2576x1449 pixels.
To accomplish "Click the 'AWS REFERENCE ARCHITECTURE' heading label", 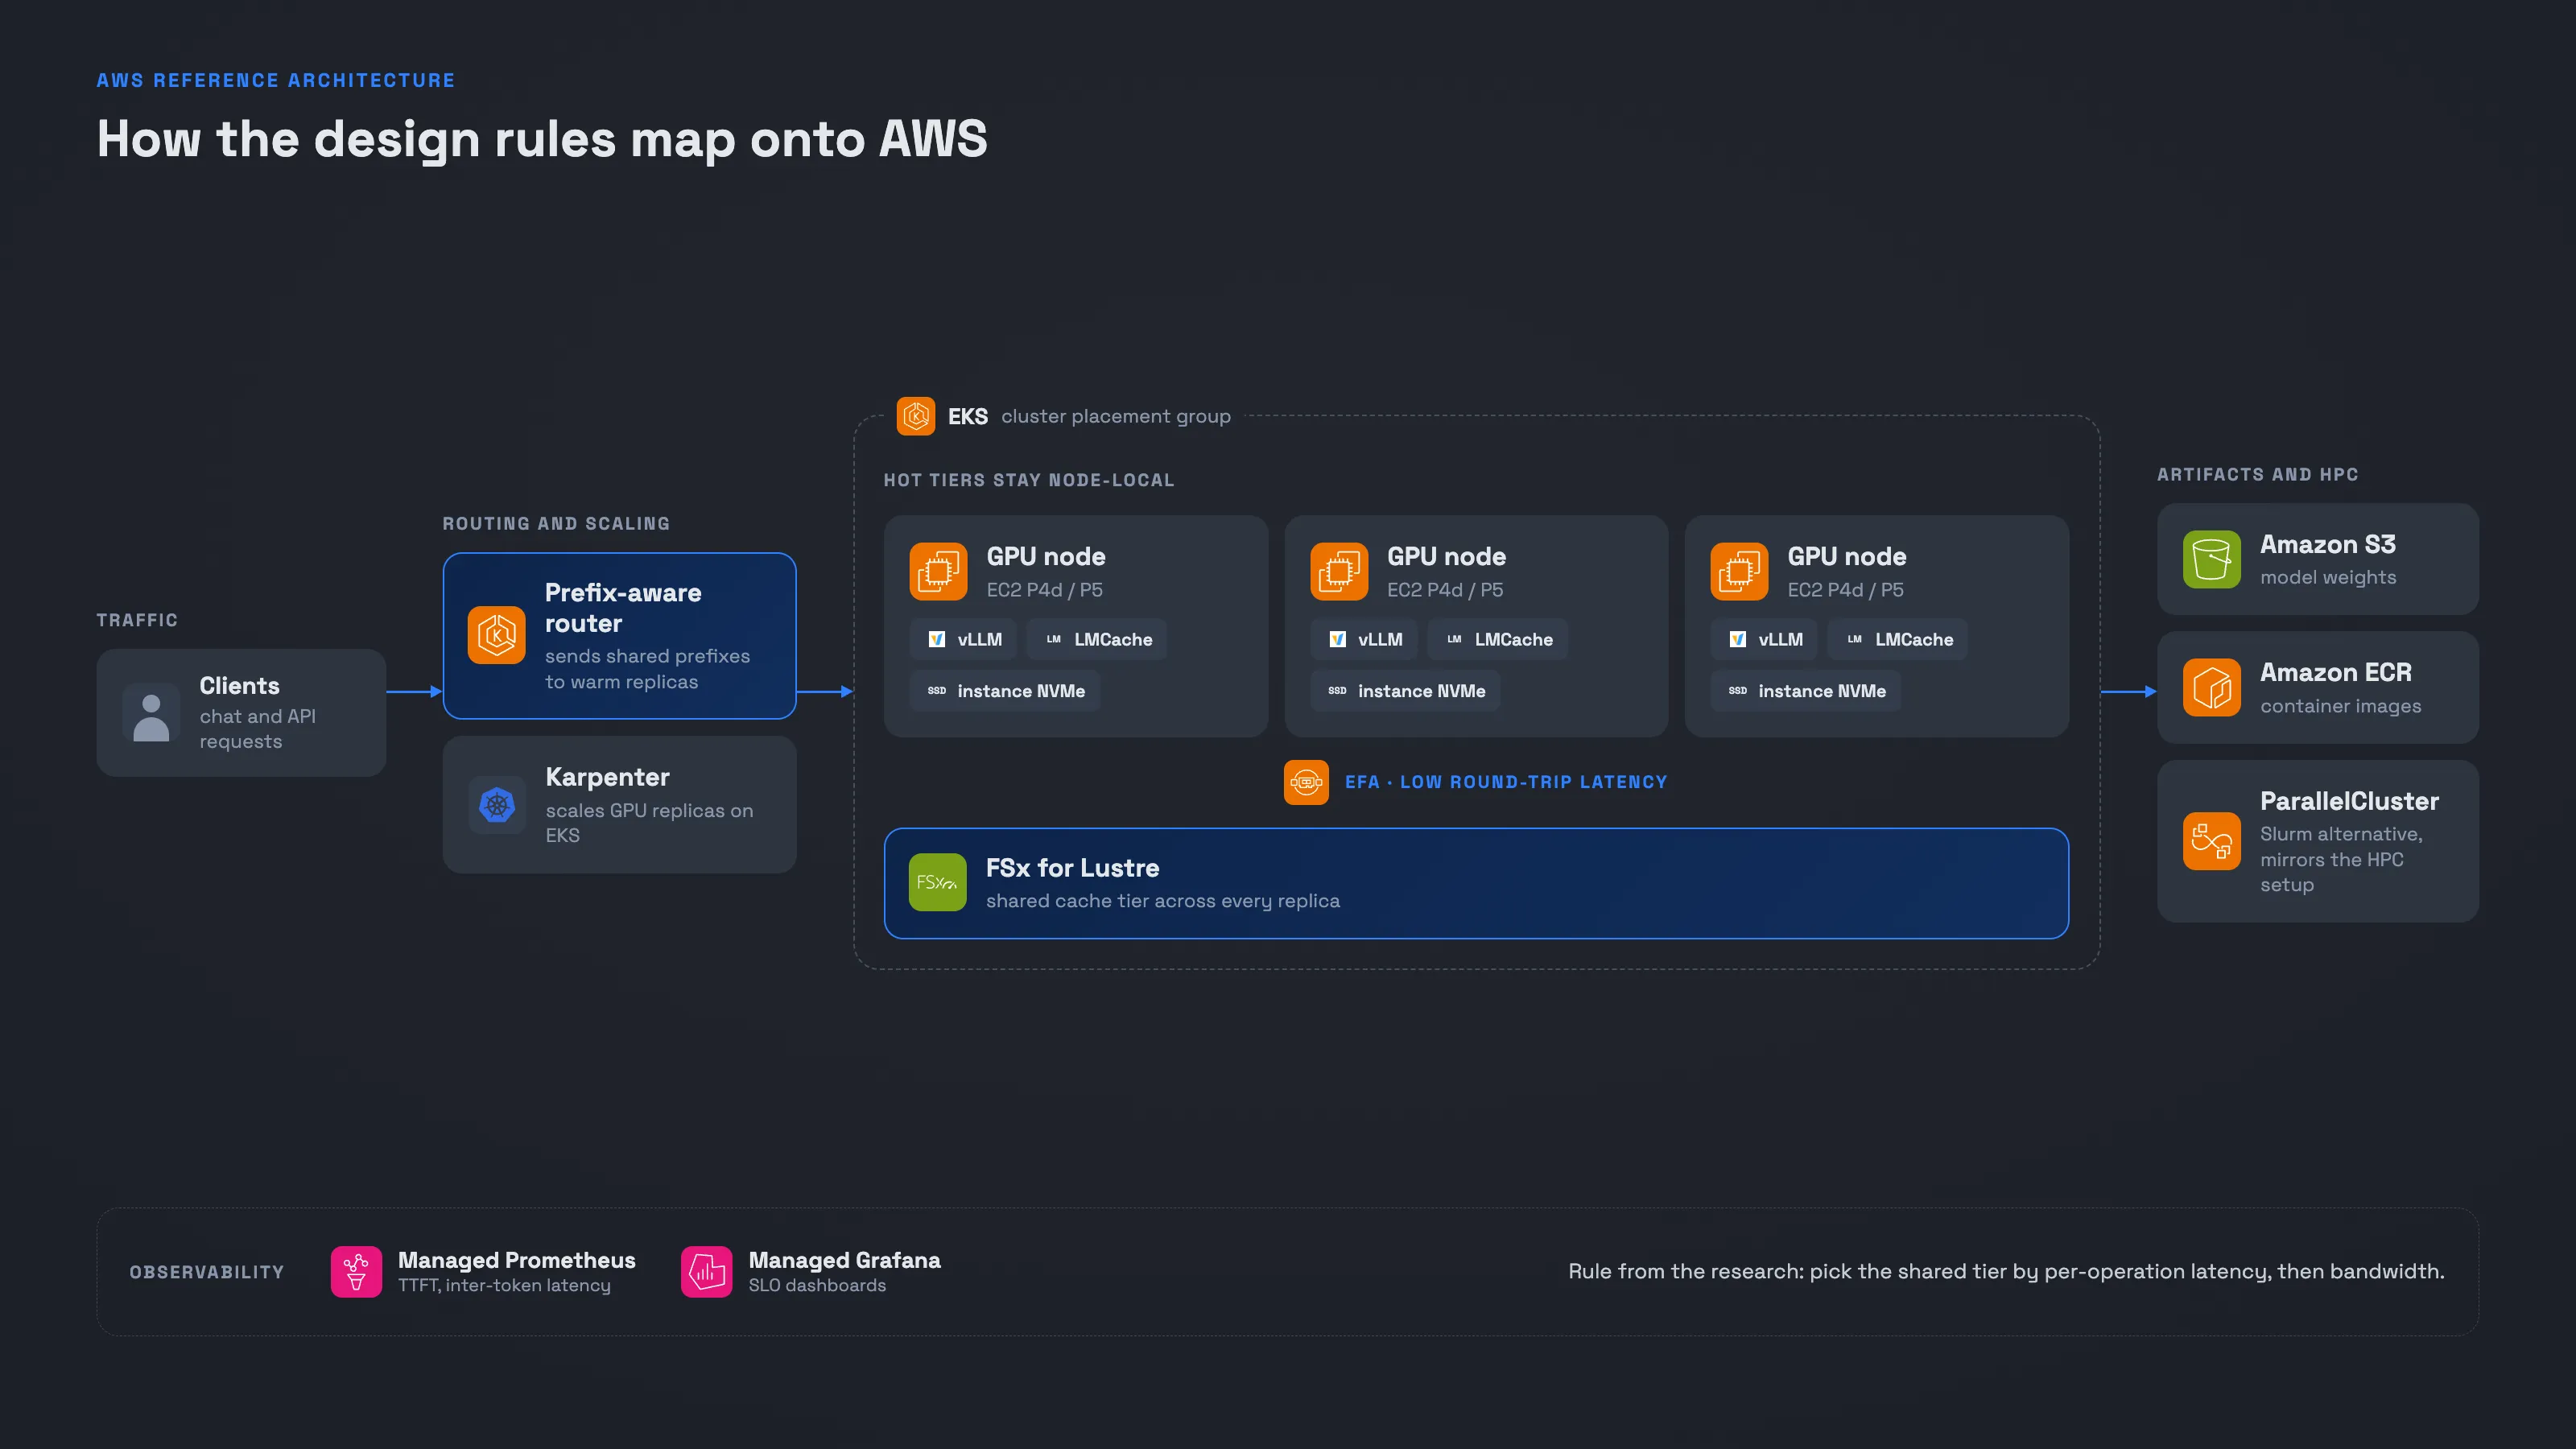I will tap(275, 80).
